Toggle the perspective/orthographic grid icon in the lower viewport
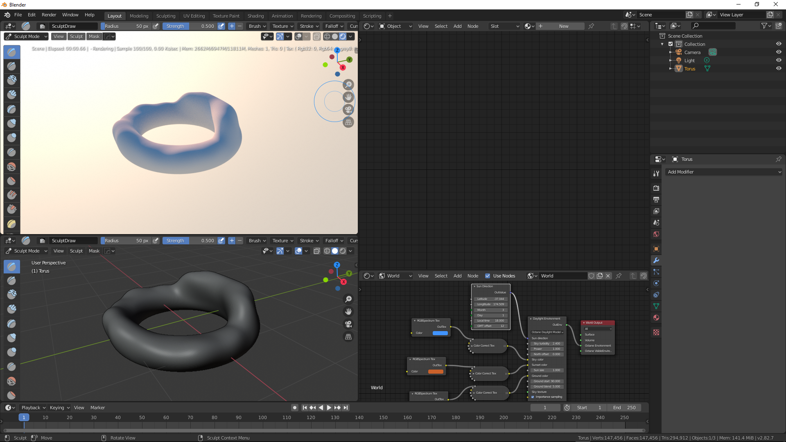Viewport: 786px width, 442px height. (x=348, y=337)
